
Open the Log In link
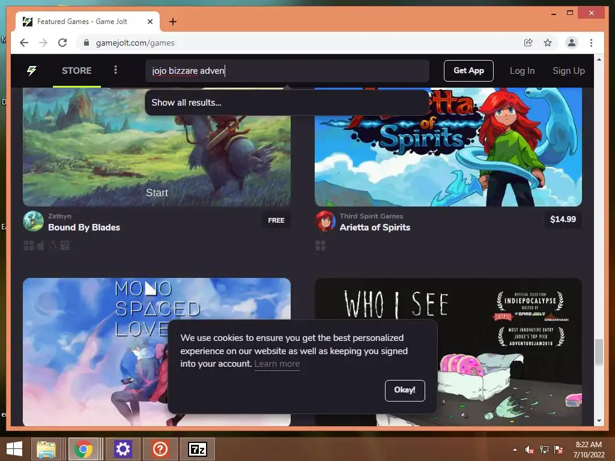(x=522, y=71)
